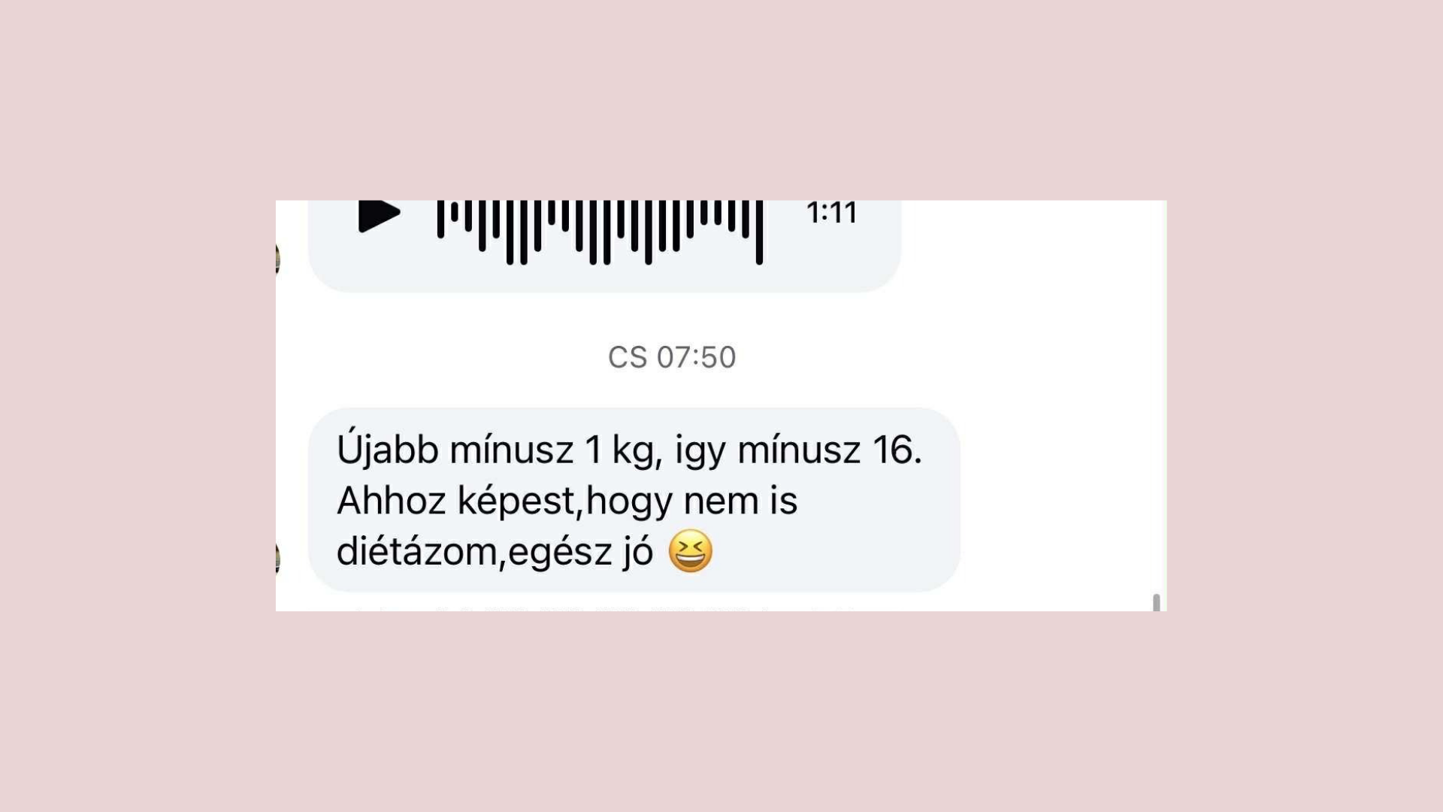Click the word "Újabb" in the message
1443x812 pixels.
point(387,449)
